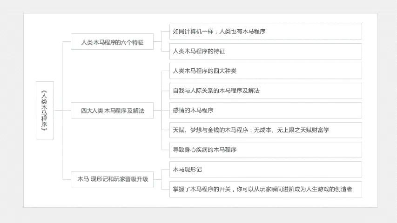Click the node 掌握了木马程序的开关

pos(266,190)
